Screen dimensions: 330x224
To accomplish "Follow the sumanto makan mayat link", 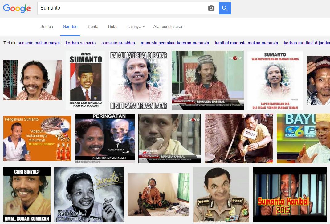I will tap(39, 43).
